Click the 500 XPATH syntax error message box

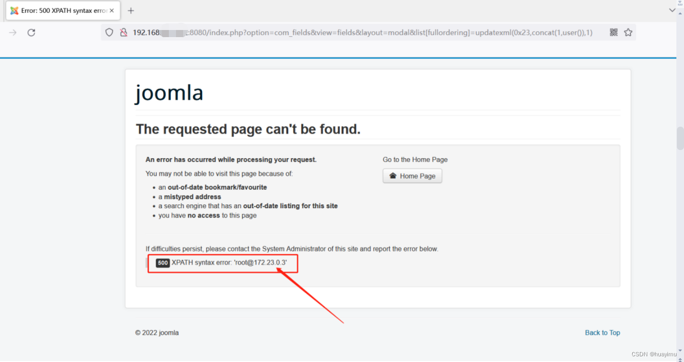[x=223, y=262]
